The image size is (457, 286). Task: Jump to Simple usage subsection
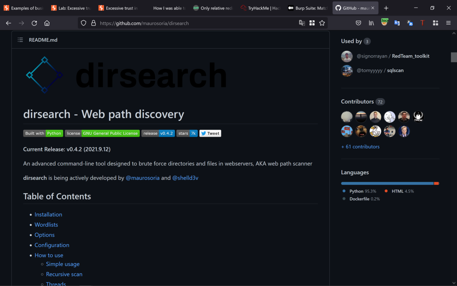63,264
